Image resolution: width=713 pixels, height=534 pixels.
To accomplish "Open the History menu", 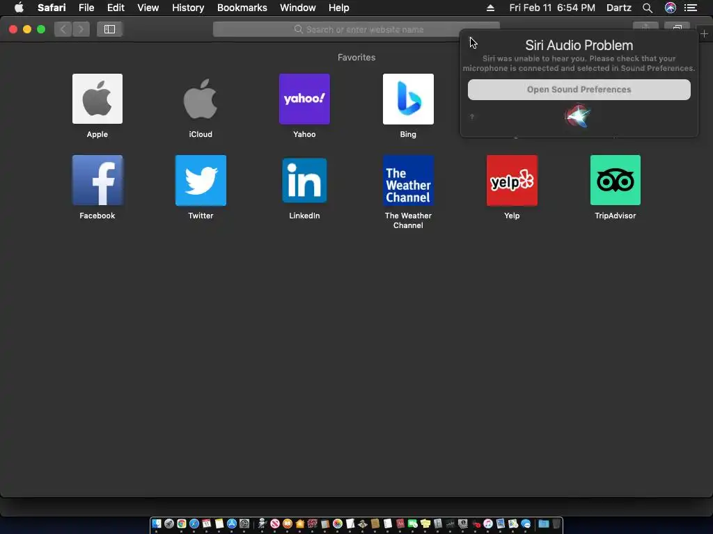I will [188, 8].
